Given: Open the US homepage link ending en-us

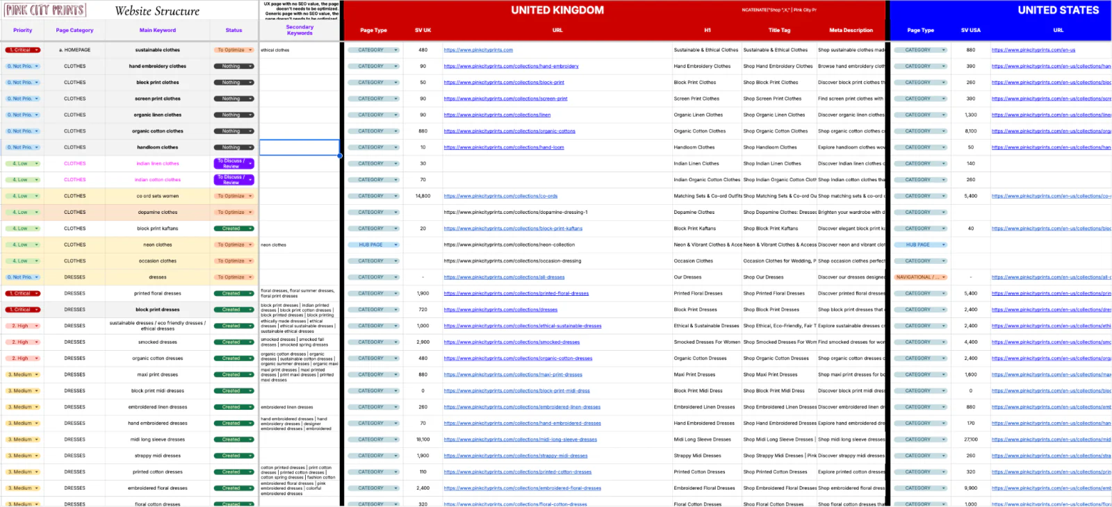Looking at the screenshot, I should [x=1033, y=50].
